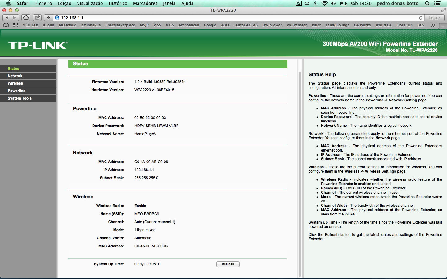This screenshot has width=447, height=279.
Task: Open the MEOcloud bookmark
Action: tap(68, 25)
